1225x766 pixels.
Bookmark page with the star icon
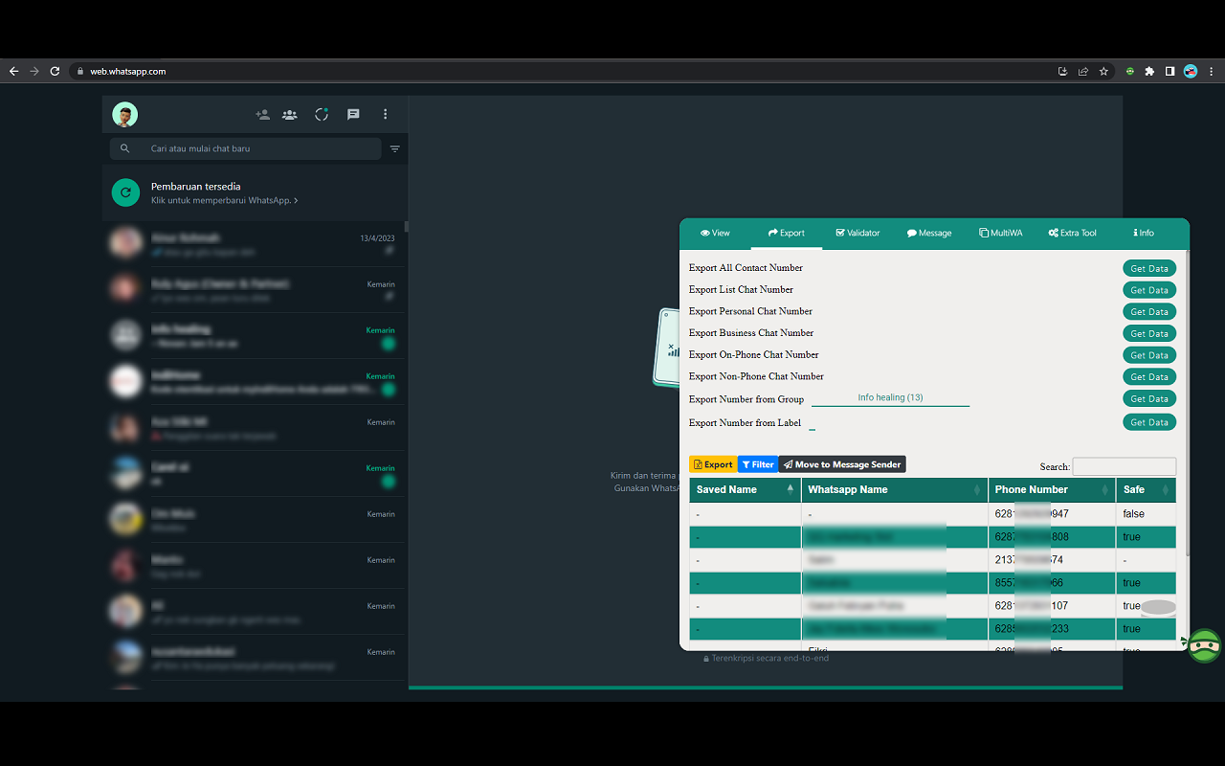[1103, 71]
